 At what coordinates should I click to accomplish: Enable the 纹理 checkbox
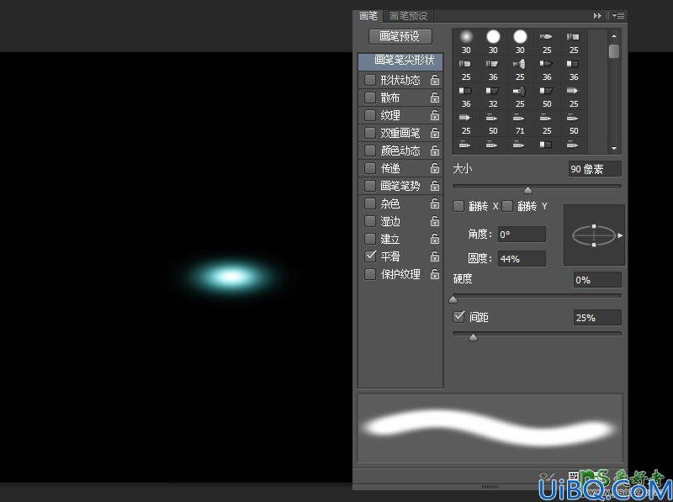370,115
